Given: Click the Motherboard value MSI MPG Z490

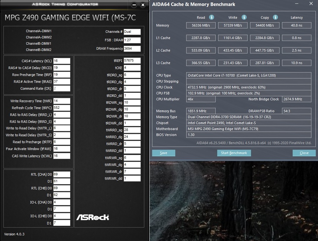Looking at the screenshot, I should [x=249, y=129].
